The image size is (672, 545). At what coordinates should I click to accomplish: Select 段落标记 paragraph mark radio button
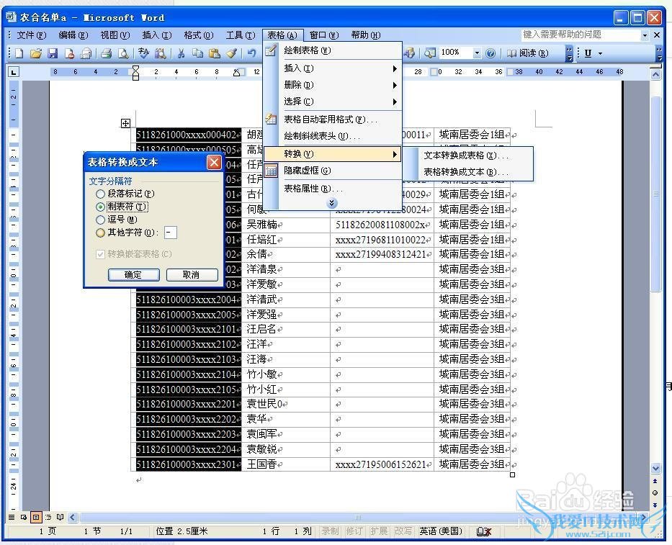pos(100,194)
